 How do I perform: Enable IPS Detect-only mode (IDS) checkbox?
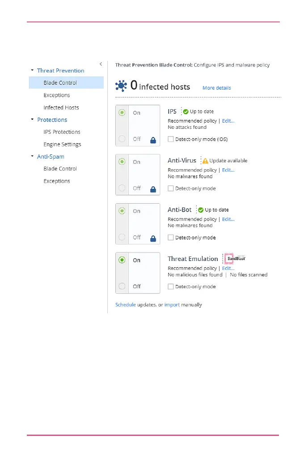pyautogui.click(x=171, y=139)
